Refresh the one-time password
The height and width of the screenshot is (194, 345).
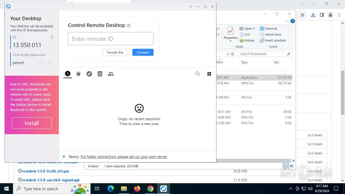[x=41, y=63]
